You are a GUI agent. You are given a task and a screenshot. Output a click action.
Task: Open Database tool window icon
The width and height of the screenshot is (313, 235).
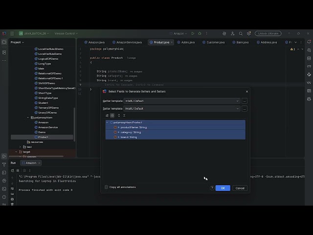309,58
